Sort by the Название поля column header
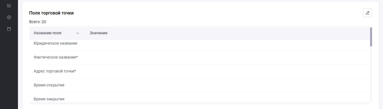The image size is (383, 109). (x=47, y=33)
